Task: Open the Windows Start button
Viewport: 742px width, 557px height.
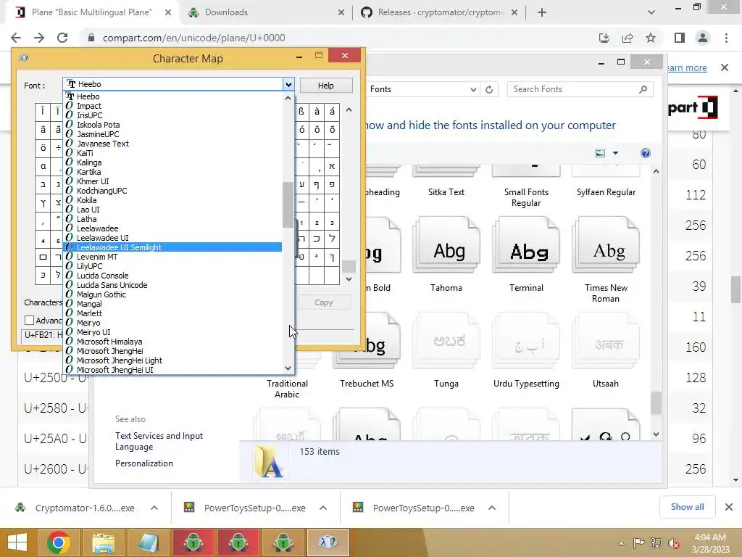Action: tap(17, 542)
